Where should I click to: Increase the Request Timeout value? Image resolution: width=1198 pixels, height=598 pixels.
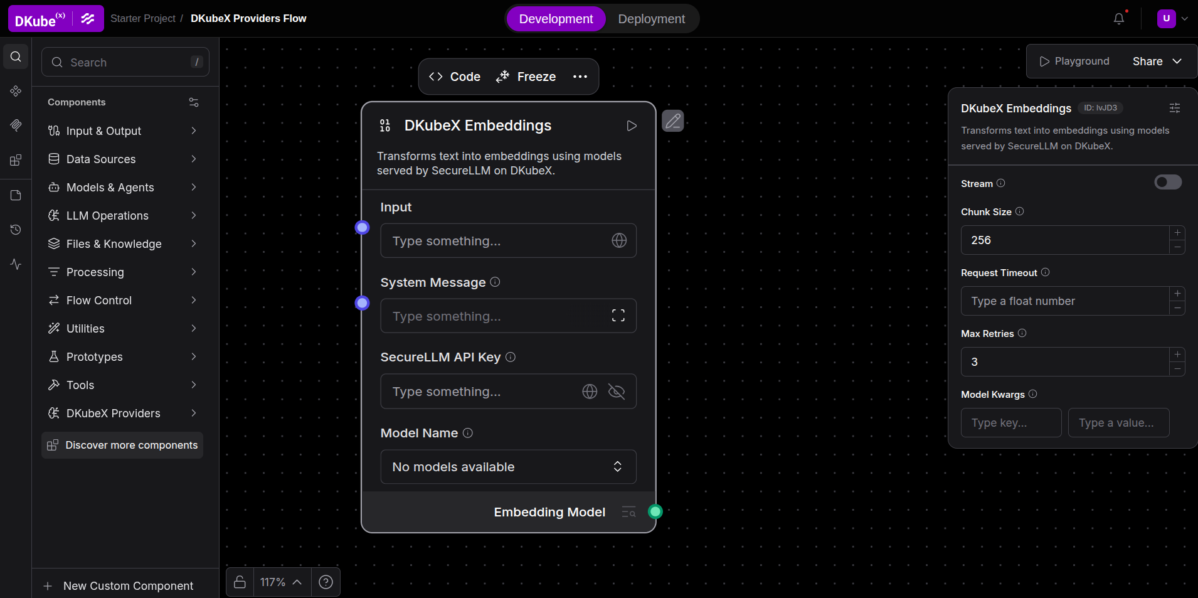[x=1177, y=294]
